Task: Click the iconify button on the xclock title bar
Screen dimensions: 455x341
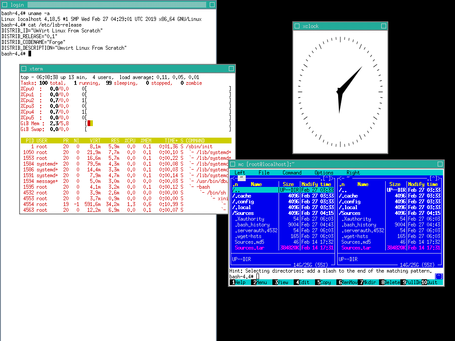Action: click(296, 26)
